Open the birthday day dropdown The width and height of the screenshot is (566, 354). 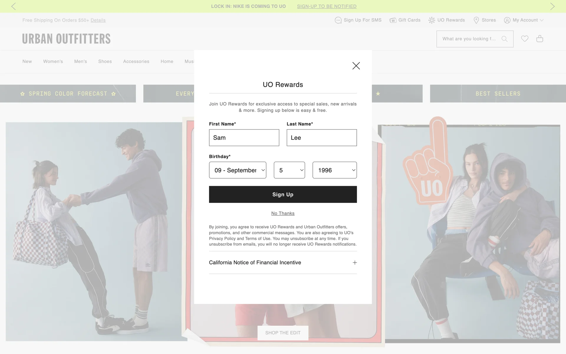pos(289,170)
